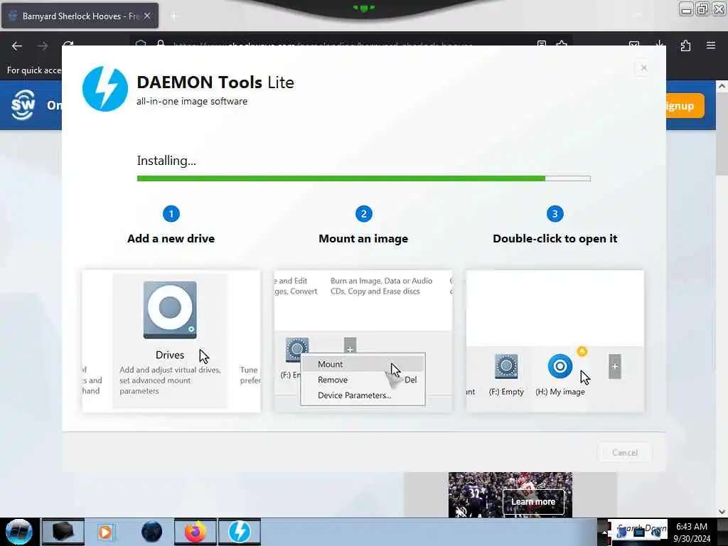This screenshot has height=546, width=728.
Task: Click the (H:) My image drive icon
Action: pyautogui.click(x=560, y=366)
